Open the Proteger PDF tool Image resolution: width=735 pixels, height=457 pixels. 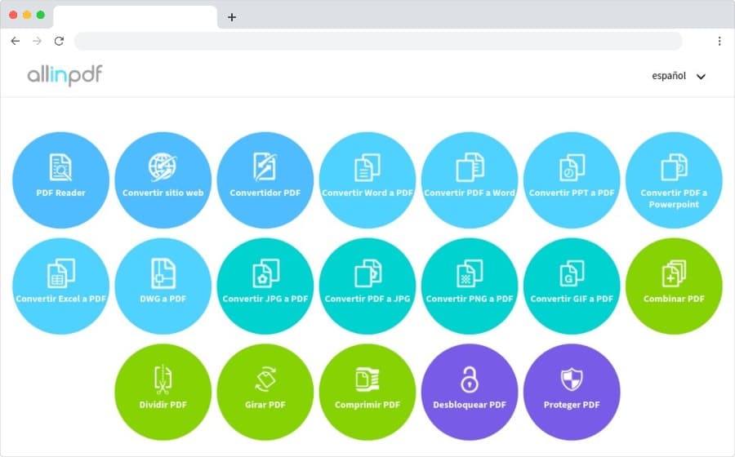pyautogui.click(x=572, y=392)
